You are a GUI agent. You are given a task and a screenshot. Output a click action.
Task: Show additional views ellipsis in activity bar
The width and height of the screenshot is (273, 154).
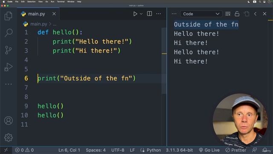click(x=9, y=84)
